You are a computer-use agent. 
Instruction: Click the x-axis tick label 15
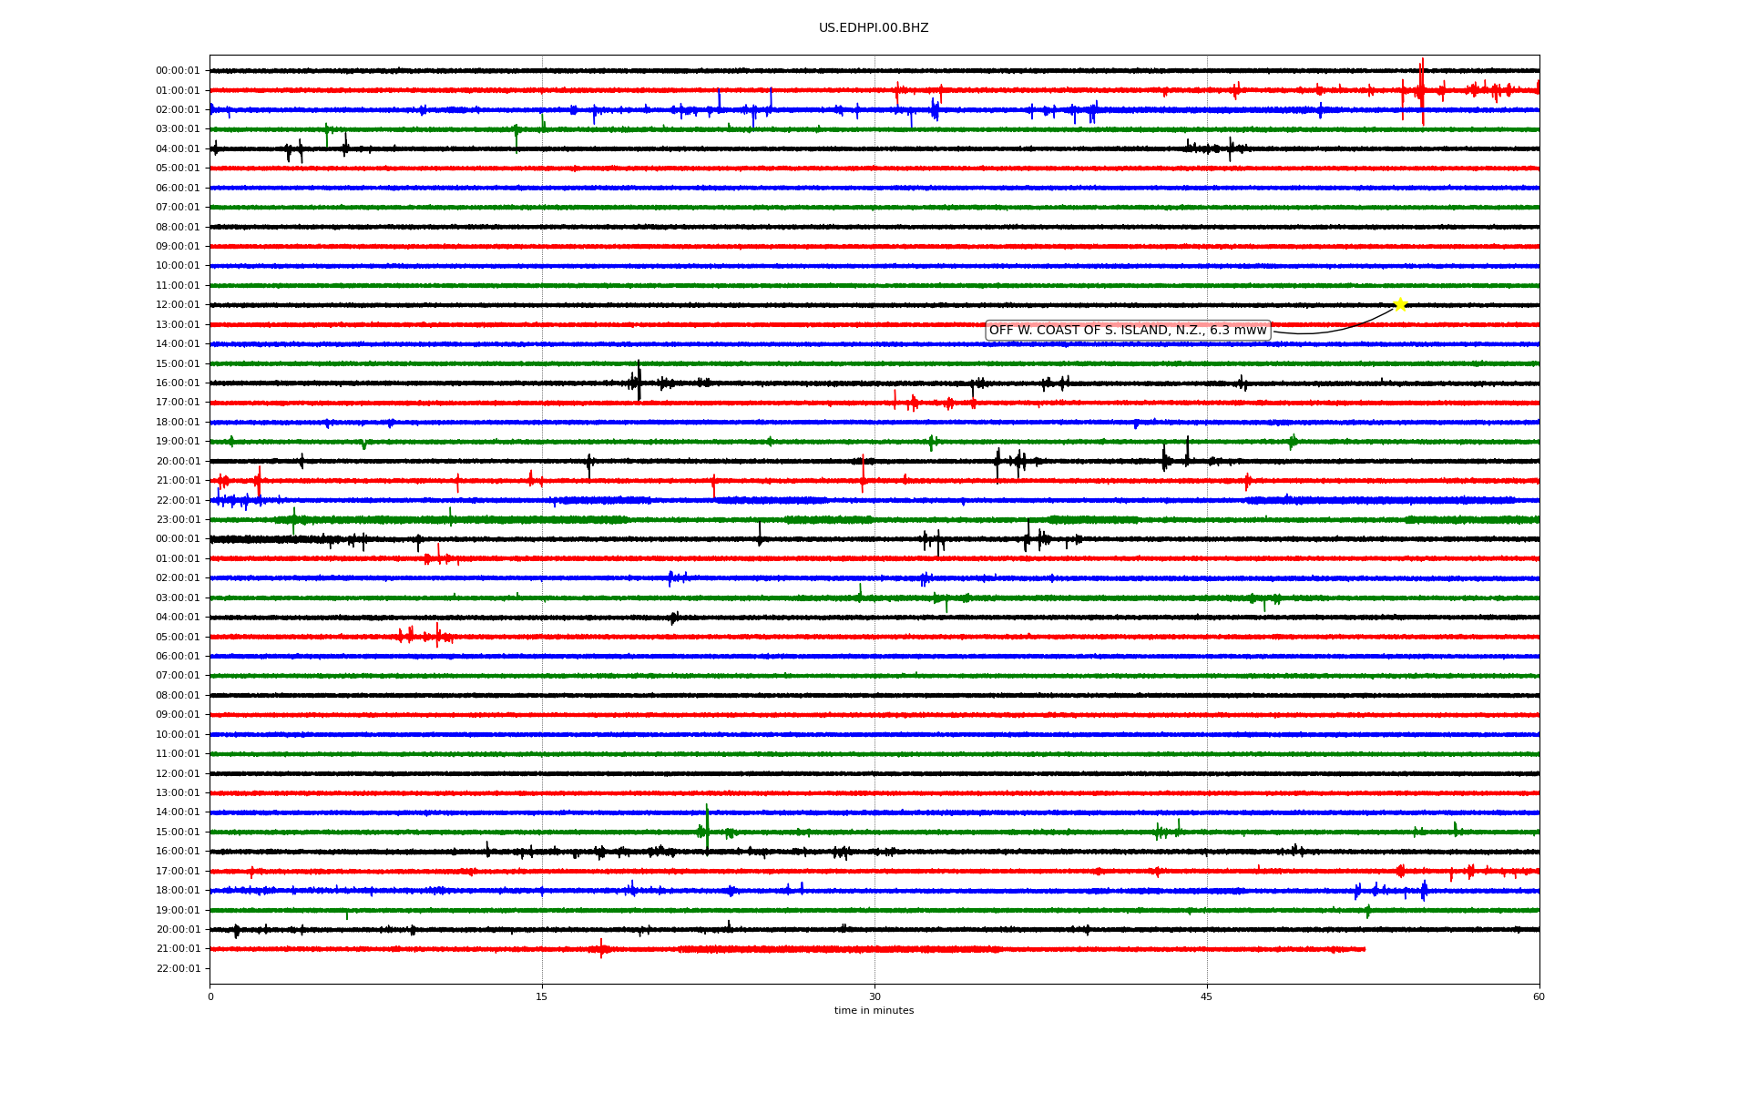tap(542, 997)
